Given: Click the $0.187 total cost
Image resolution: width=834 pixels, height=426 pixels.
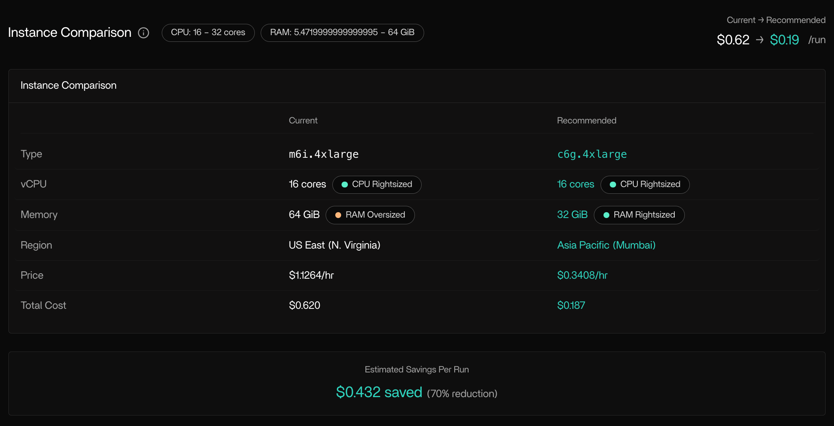Looking at the screenshot, I should click(571, 305).
